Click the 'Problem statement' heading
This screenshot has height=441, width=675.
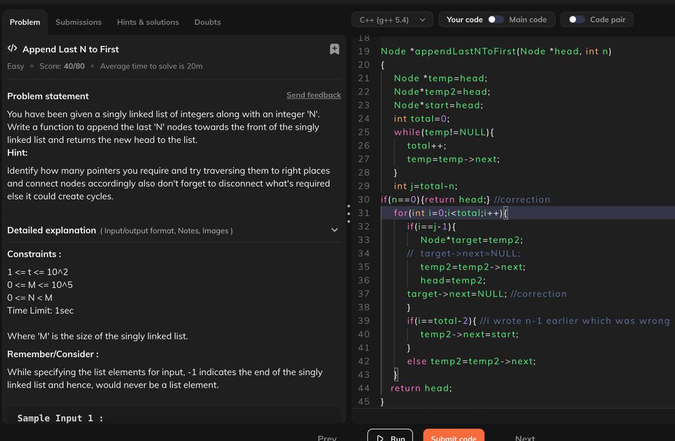point(48,96)
